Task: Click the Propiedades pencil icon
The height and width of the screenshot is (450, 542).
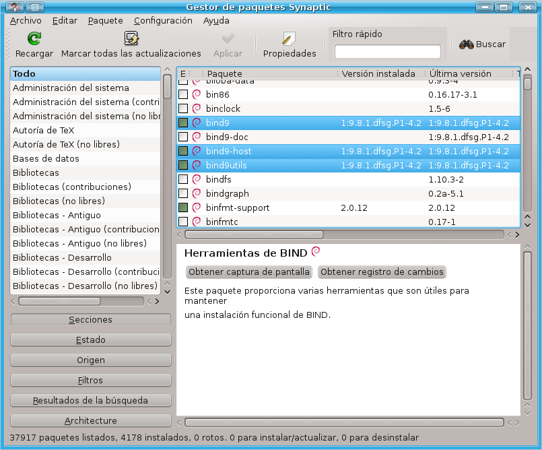Action: pyautogui.click(x=289, y=38)
